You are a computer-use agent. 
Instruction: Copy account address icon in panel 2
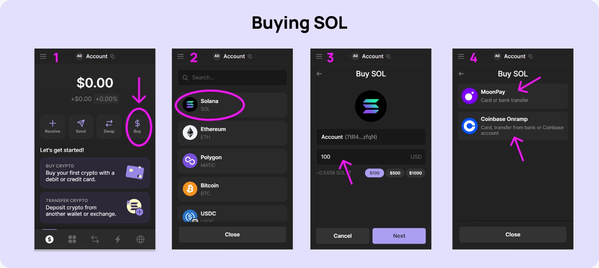pyautogui.click(x=250, y=56)
